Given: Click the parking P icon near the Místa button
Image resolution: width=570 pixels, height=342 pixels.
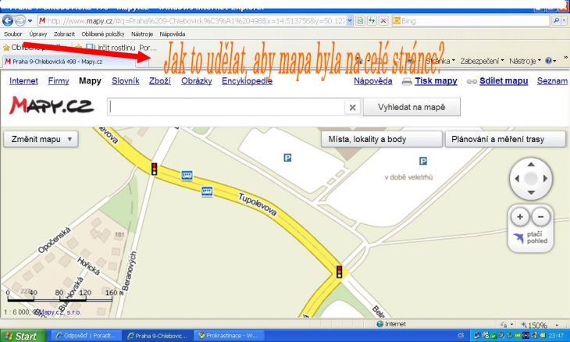Looking at the screenshot, I should click(x=287, y=158).
